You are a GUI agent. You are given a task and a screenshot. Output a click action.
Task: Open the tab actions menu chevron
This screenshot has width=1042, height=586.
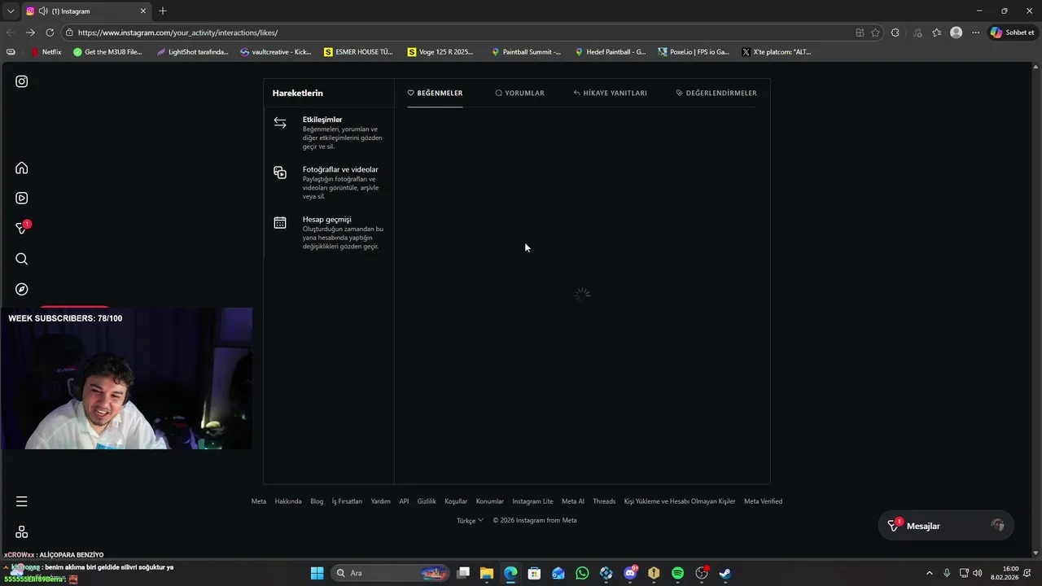coord(11,11)
